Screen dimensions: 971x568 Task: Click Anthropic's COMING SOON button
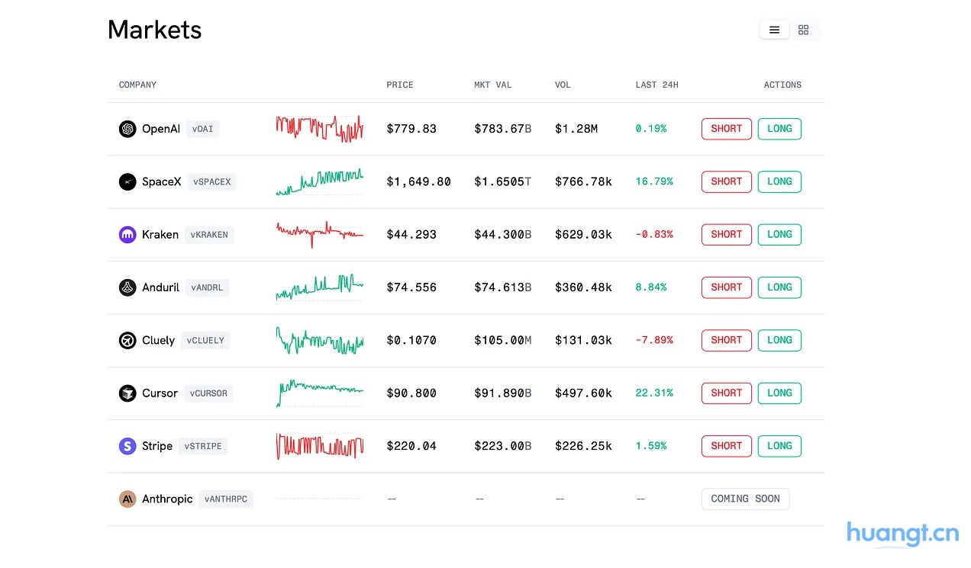(x=745, y=499)
